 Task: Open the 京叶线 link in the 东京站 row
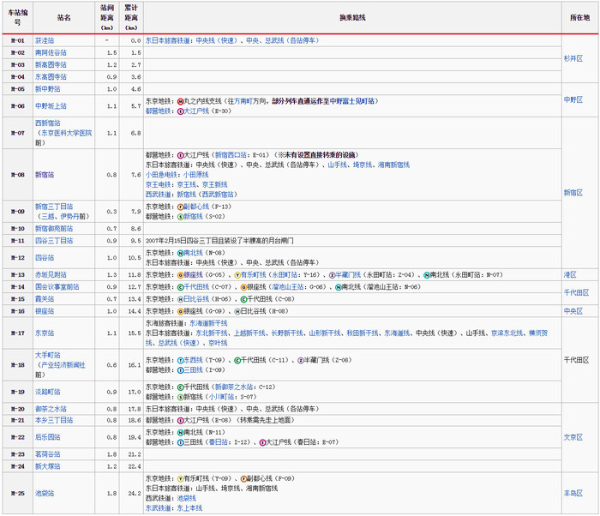click(218, 344)
